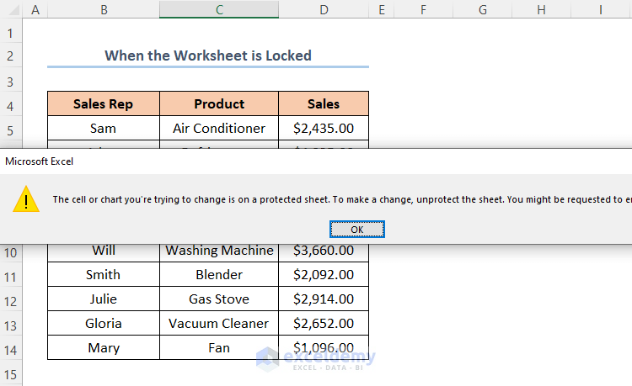Select the cell containing $2,435.00

click(x=324, y=129)
